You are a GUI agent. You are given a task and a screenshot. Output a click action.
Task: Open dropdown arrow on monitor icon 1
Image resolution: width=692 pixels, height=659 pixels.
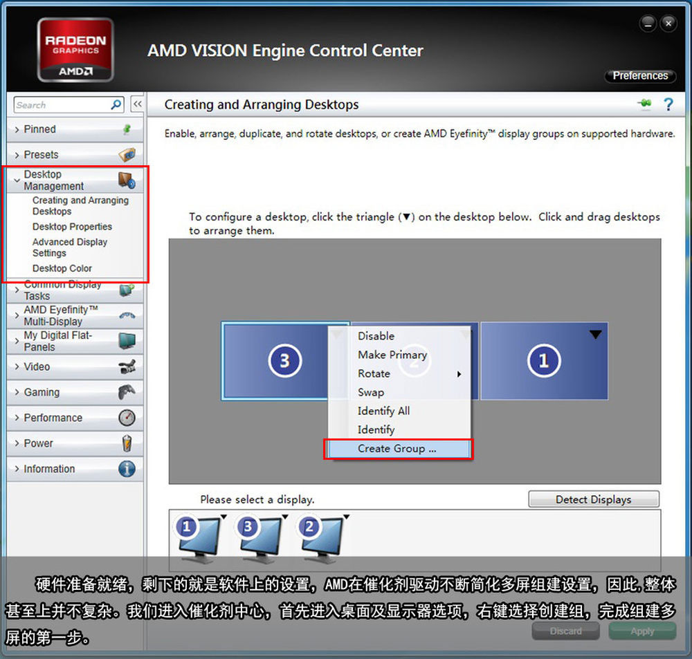pos(224,517)
